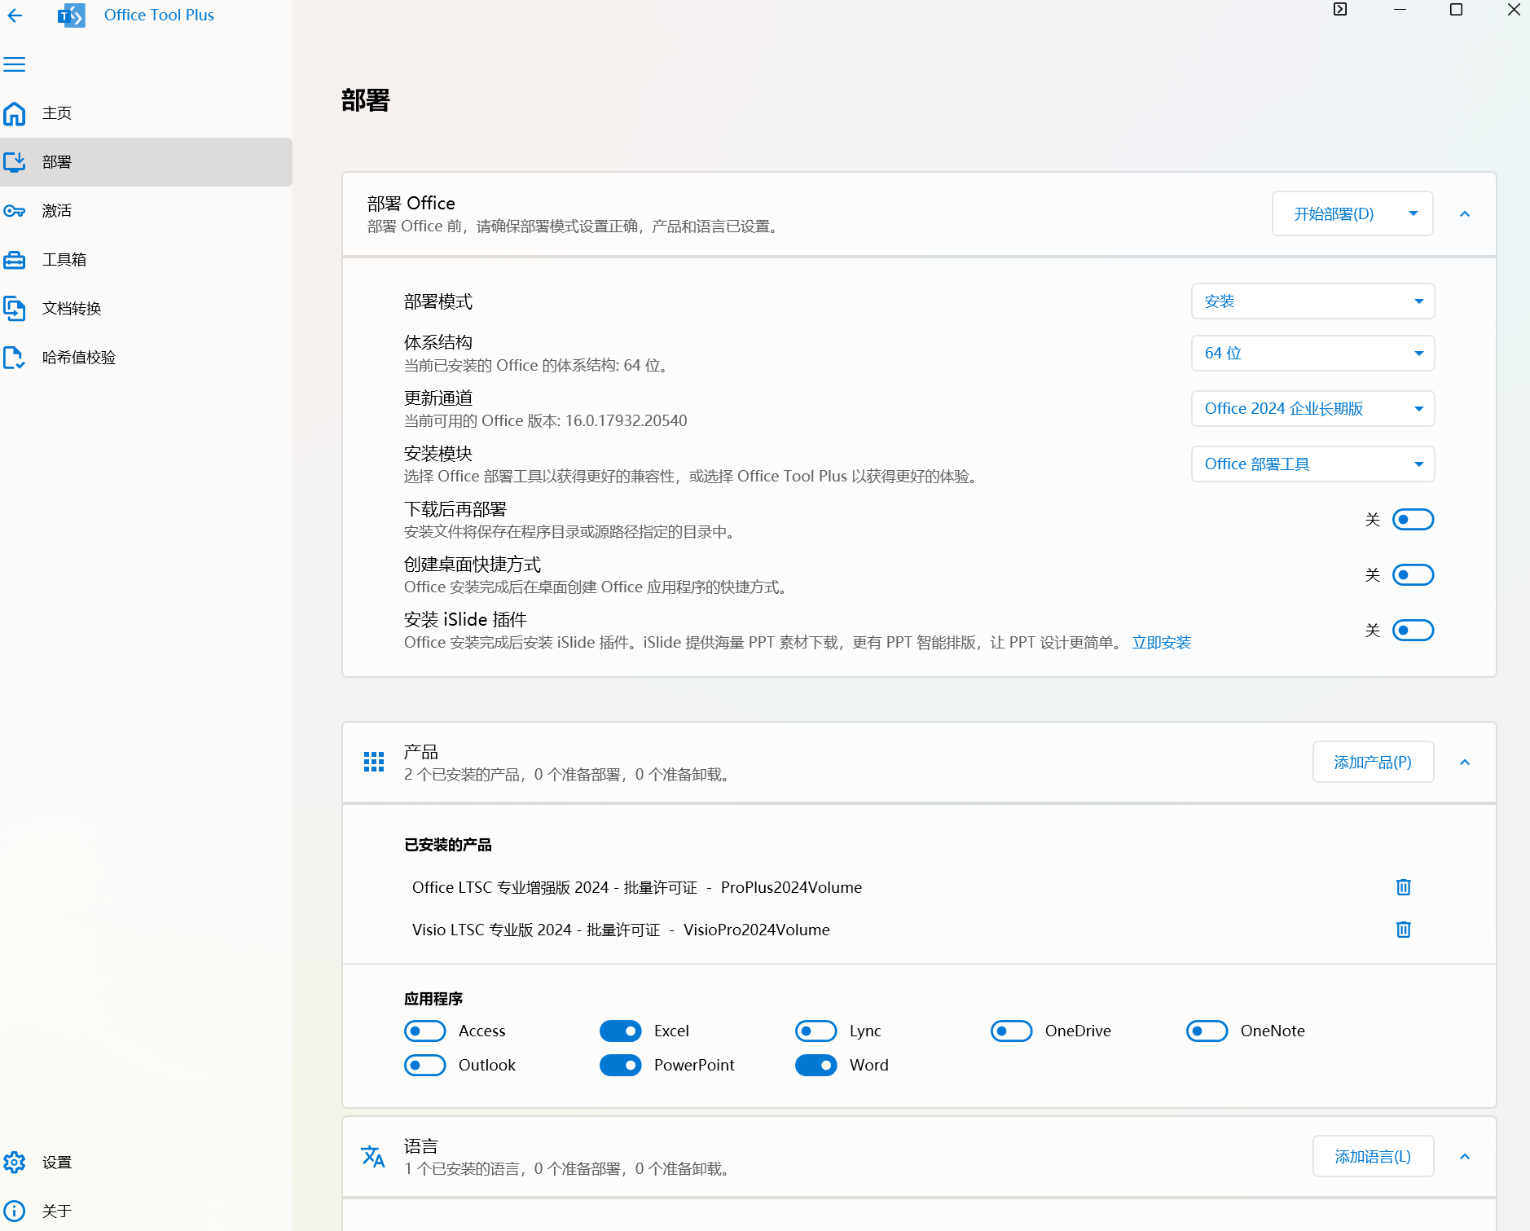Click the 产品 grid icon
This screenshot has width=1530, height=1231.
(x=374, y=763)
